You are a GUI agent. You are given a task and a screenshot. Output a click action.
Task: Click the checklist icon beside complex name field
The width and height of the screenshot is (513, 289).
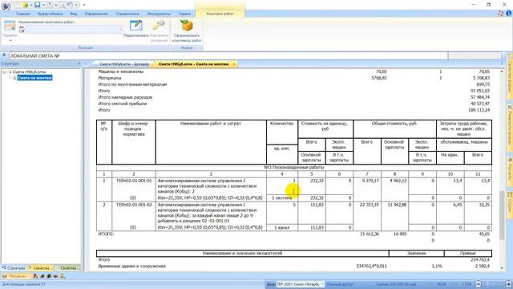[x=22, y=30]
